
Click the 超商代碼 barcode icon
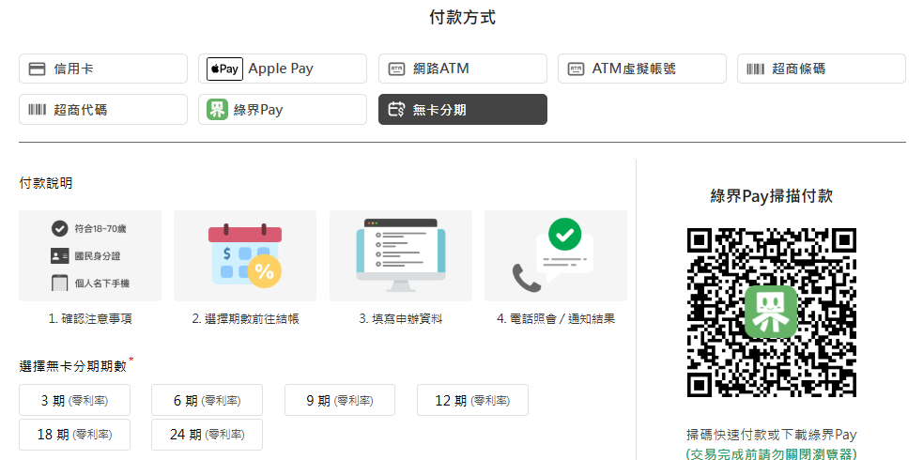(x=38, y=110)
